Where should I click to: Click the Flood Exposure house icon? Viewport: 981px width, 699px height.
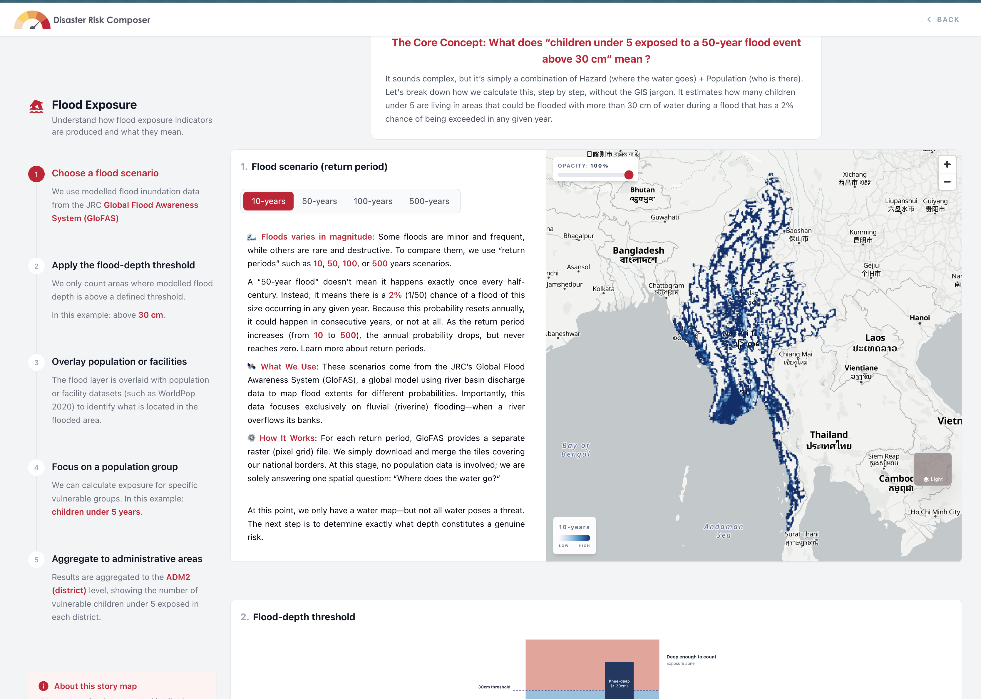click(x=36, y=106)
